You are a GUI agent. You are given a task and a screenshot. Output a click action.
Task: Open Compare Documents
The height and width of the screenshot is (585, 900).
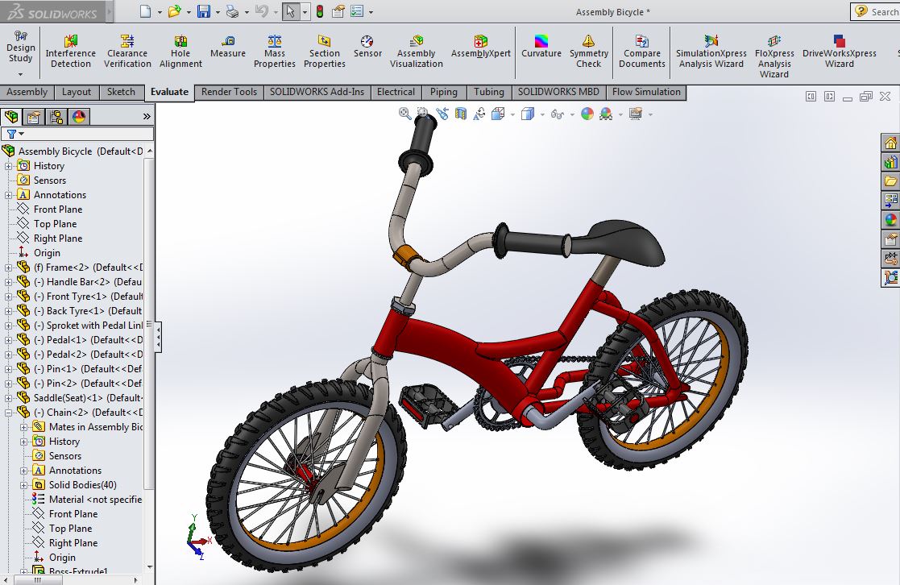coord(641,51)
